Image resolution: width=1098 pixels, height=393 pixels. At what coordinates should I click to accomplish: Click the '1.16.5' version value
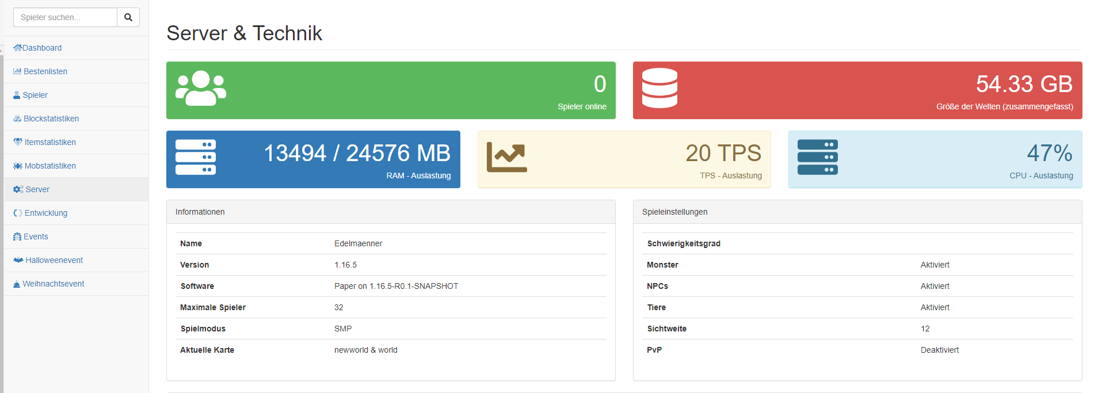(345, 265)
